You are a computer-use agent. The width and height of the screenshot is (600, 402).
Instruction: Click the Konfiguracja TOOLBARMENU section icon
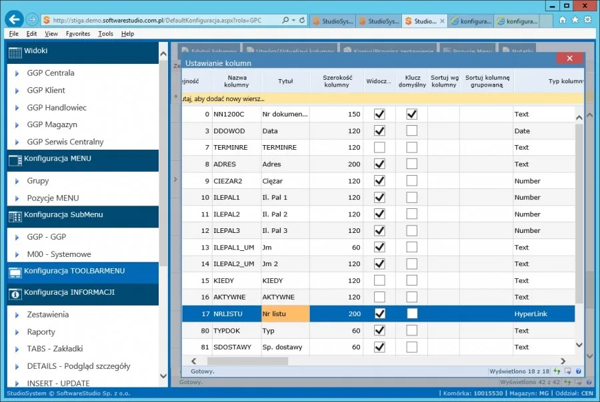click(15, 273)
